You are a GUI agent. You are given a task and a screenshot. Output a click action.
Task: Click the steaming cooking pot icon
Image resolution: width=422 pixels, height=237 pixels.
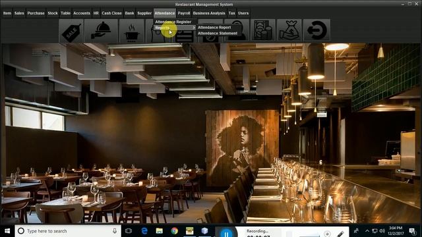(132, 30)
